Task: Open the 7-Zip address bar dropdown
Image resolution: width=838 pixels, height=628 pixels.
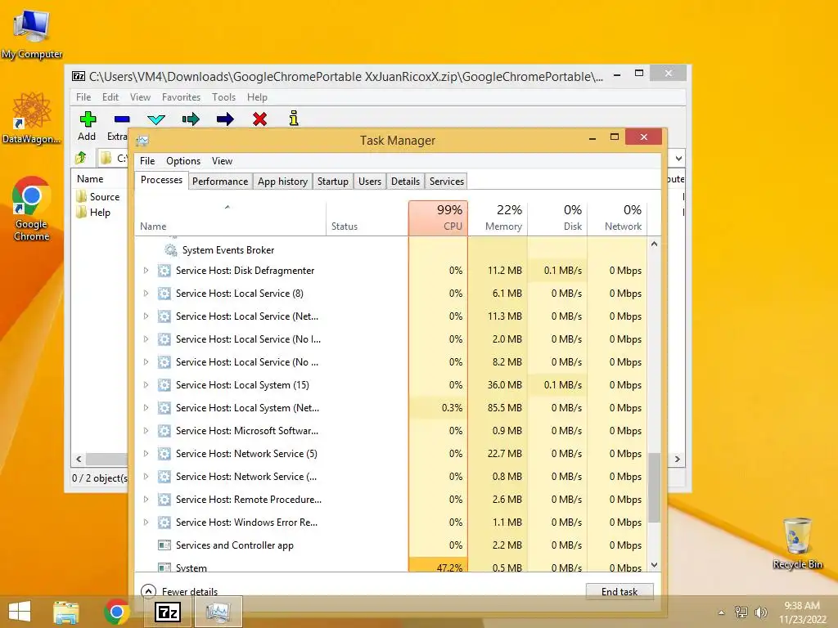Action: (x=678, y=159)
